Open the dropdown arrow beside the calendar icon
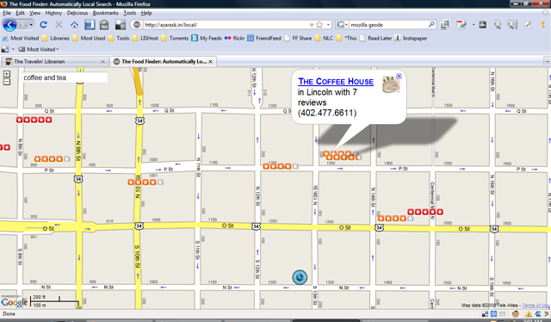 pos(474,25)
